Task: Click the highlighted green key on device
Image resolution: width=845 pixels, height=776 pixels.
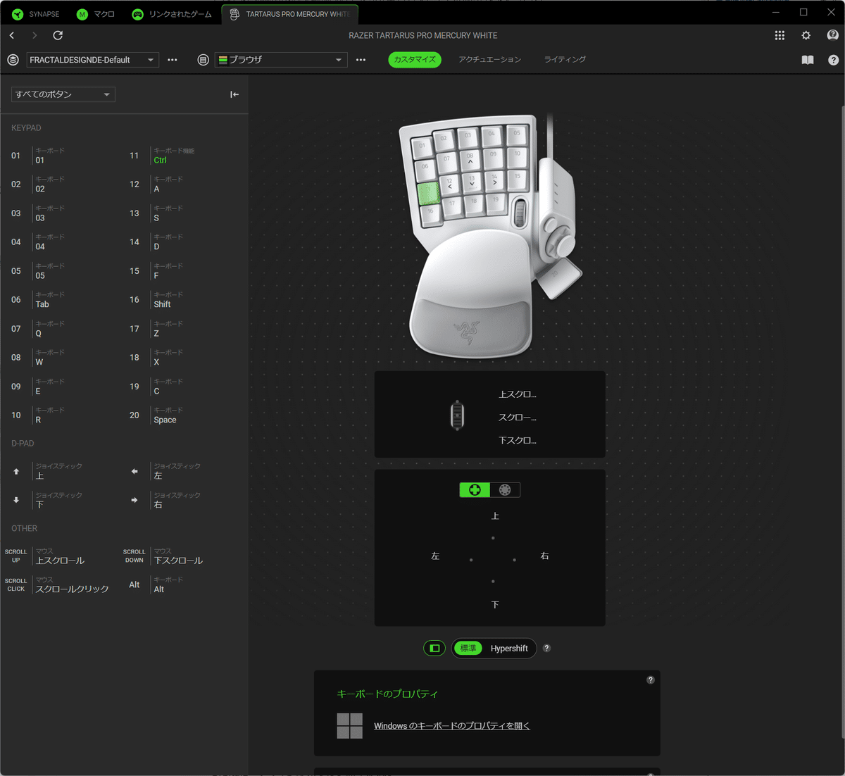Action: point(428,194)
